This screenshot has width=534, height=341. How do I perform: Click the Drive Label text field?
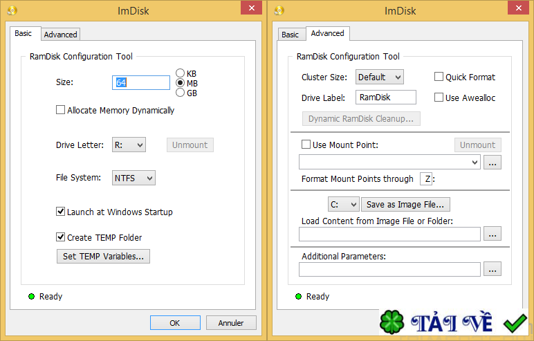pos(386,97)
